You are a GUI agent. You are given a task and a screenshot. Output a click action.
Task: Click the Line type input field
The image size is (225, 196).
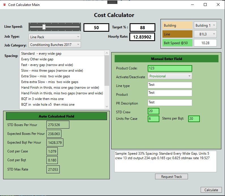(x=170, y=85)
